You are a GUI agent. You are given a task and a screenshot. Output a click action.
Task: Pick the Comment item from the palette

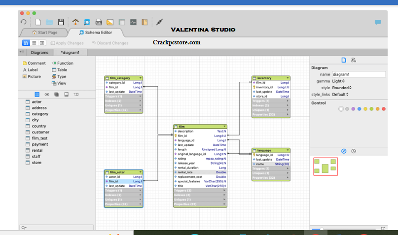[36, 63]
